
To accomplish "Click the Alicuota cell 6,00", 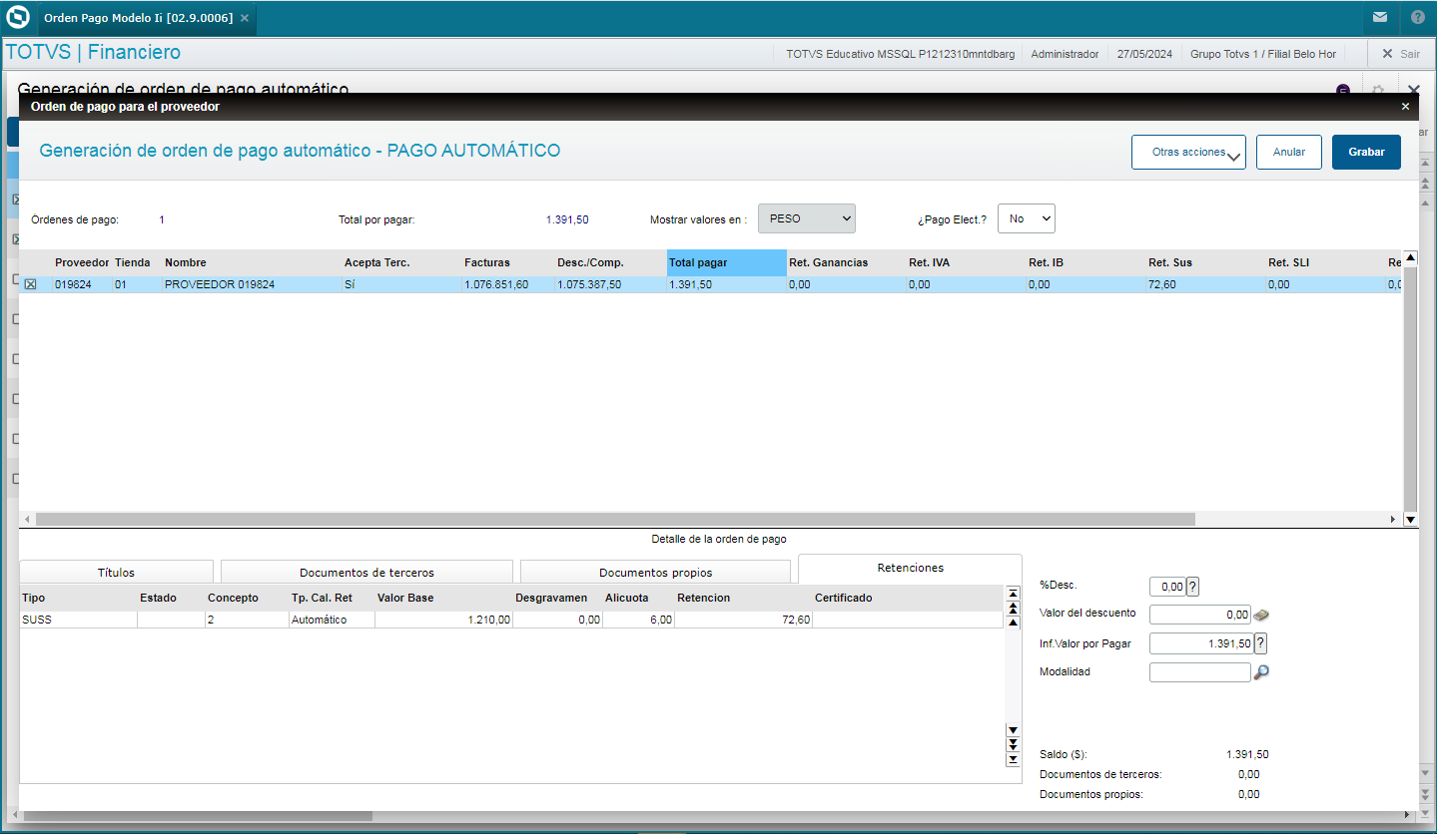I will coord(639,620).
